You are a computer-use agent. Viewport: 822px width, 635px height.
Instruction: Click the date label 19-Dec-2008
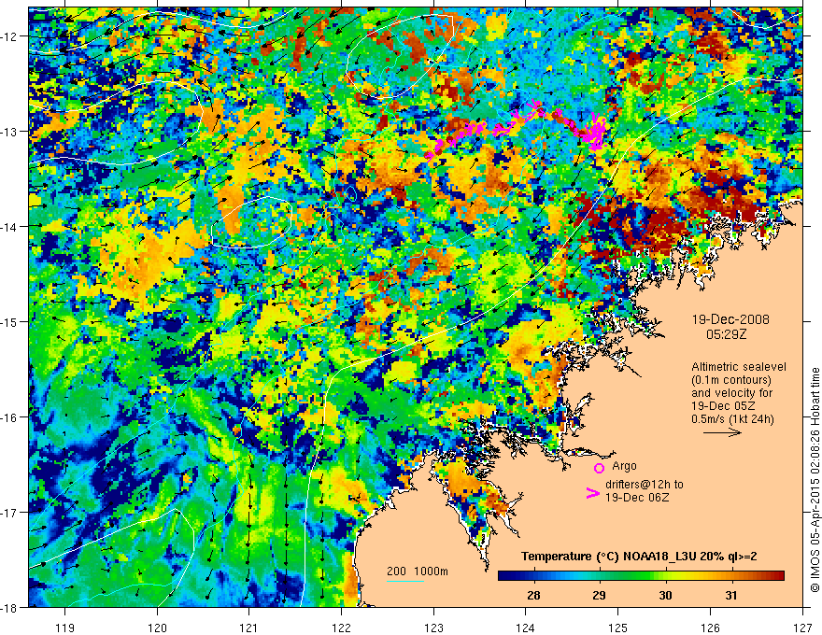point(730,319)
